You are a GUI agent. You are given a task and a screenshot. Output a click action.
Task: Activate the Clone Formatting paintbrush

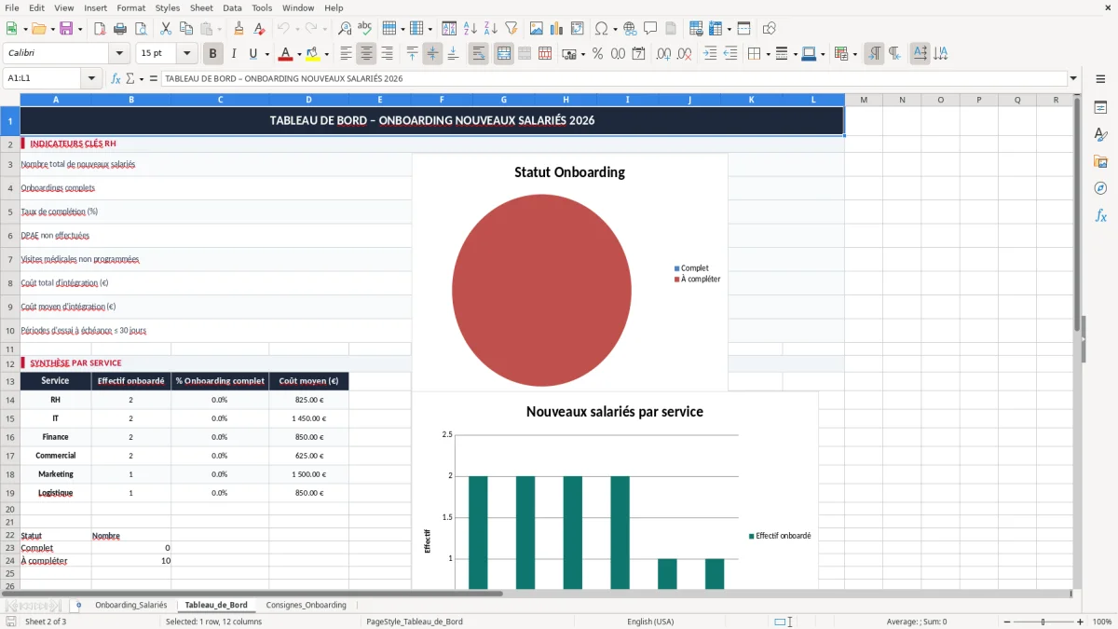tap(239, 29)
